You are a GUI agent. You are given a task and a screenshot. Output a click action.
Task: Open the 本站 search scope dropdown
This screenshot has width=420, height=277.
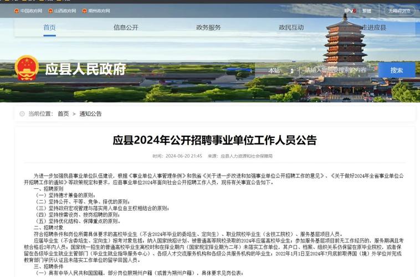click(281, 71)
